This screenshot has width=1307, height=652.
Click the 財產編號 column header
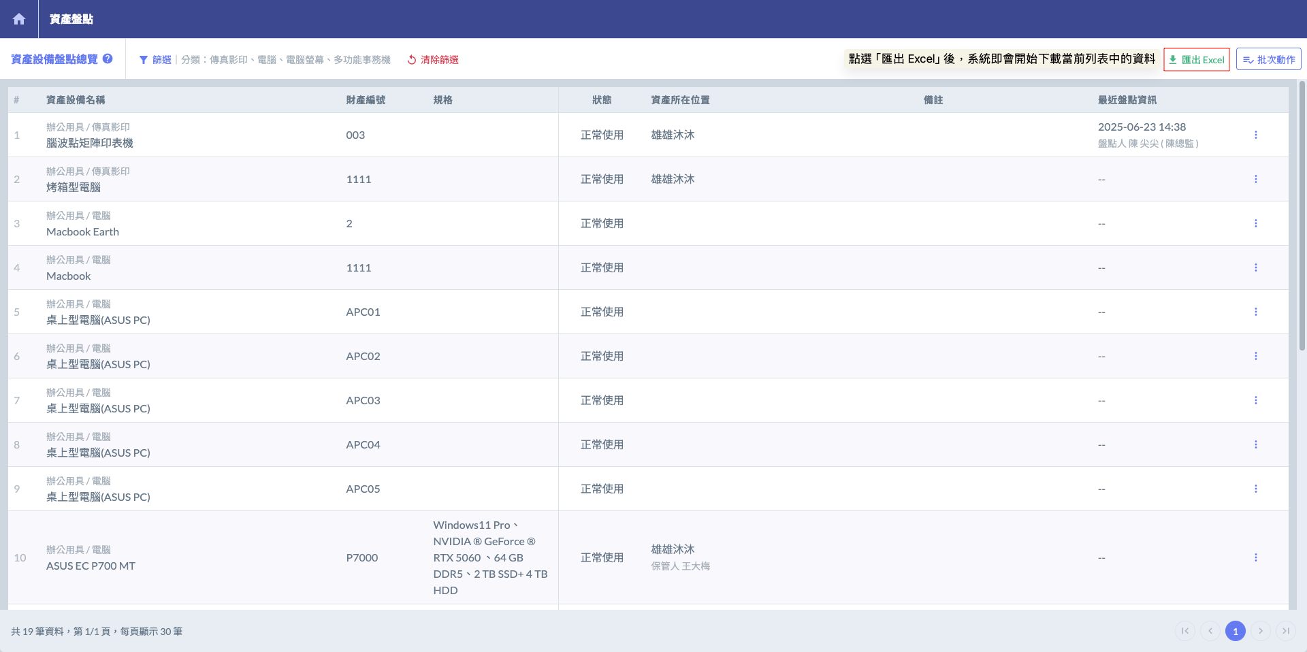(366, 100)
